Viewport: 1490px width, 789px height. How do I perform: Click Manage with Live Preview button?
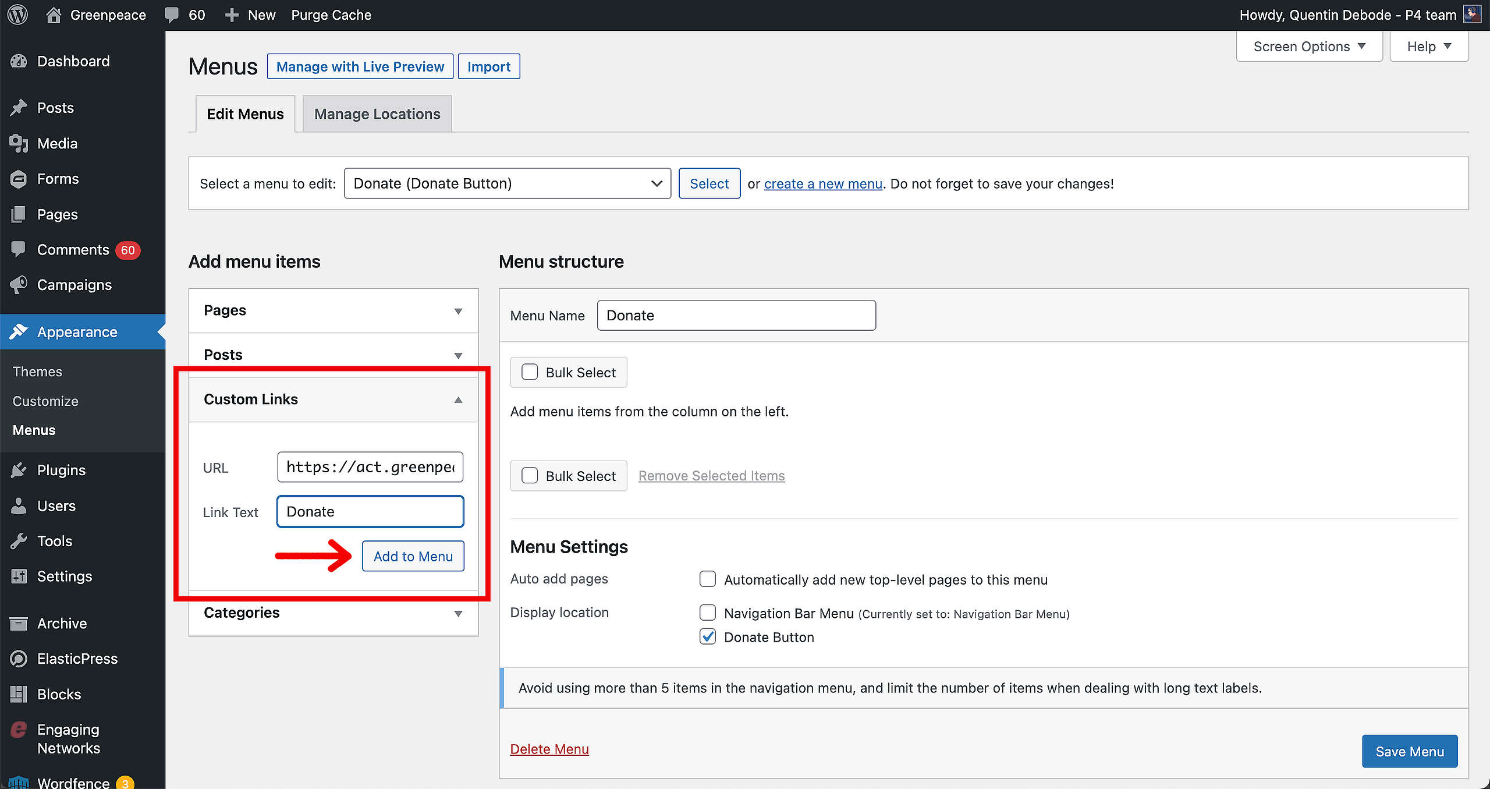360,66
